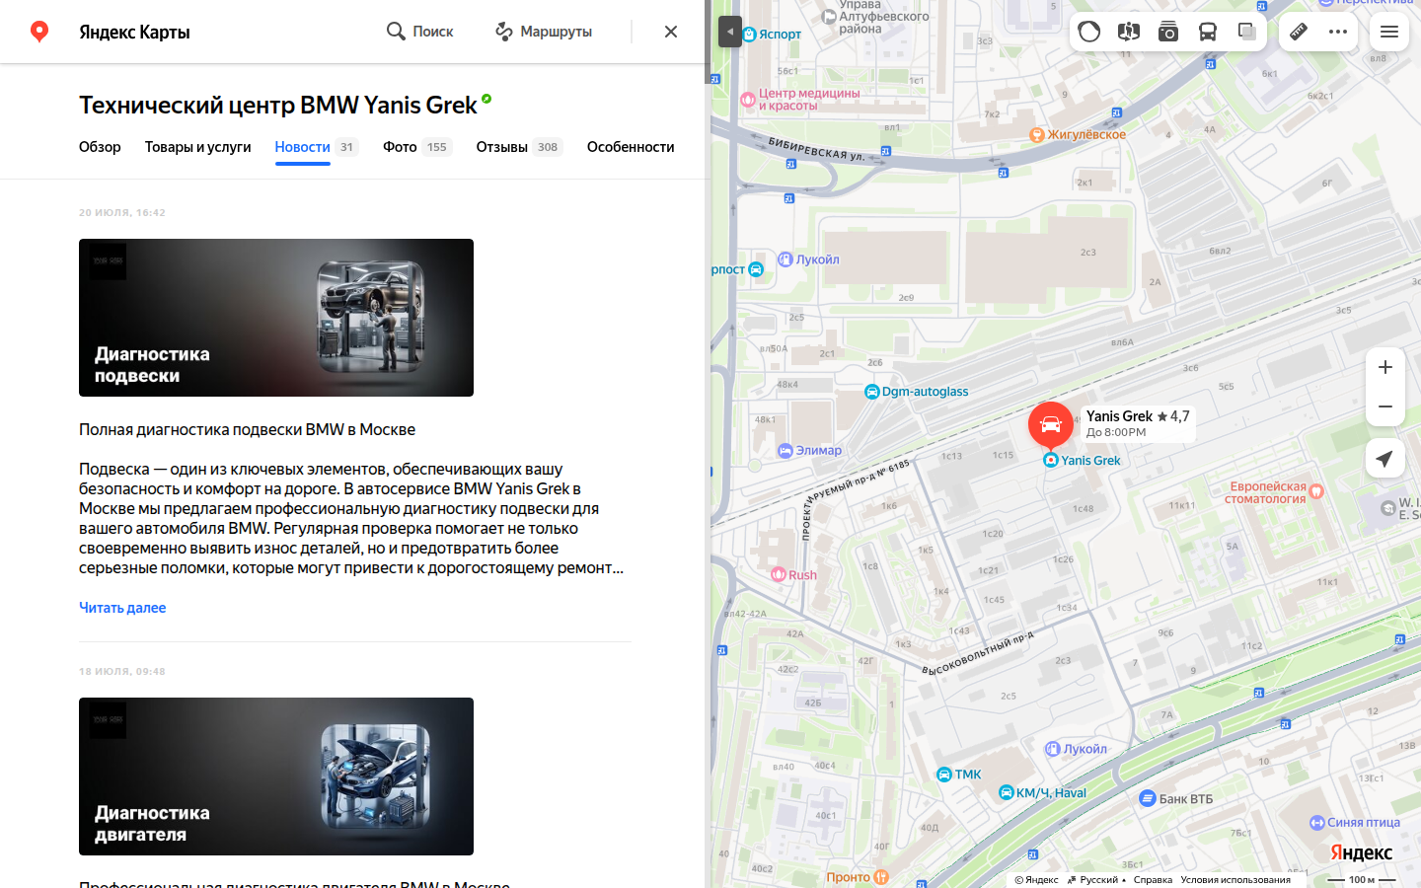Image resolution: width=1421 pixels, height=888 pixels.
Task: Open the Русский language selector
Action: tap(1096, 880)
